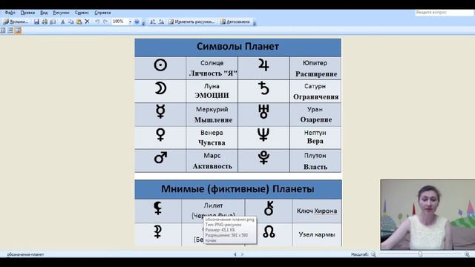
Task: Click the Mercury symbol in the table
Action: (160, 111)
